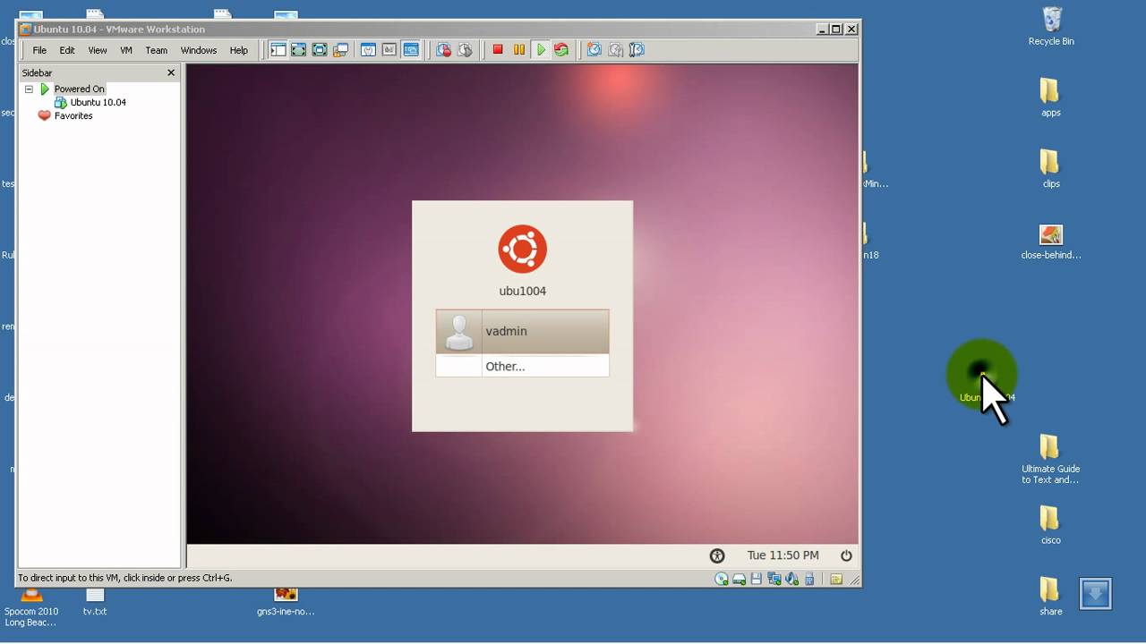Image resolution: width=1146 pixels, height=644 pixels.
Task: Select the apps folder on desktop
Action: [1051, 97]
